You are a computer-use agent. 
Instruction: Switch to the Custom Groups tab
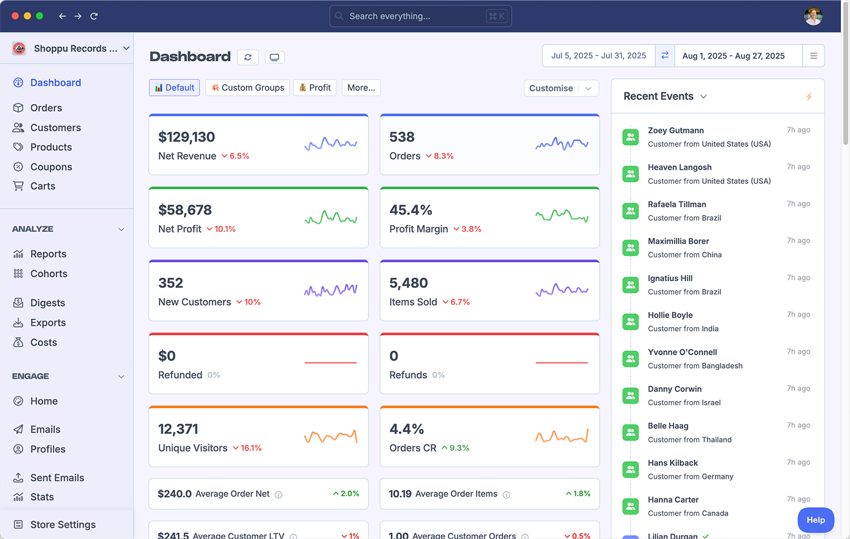click(x=248, y=88)
